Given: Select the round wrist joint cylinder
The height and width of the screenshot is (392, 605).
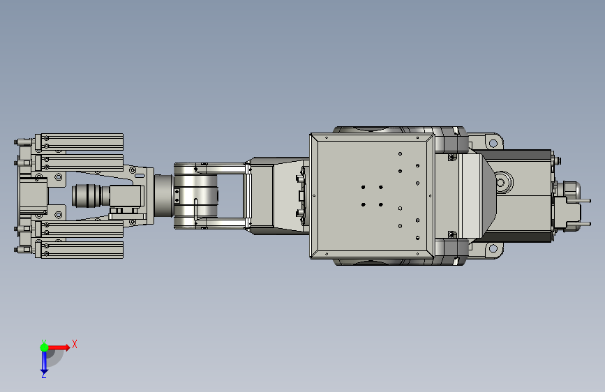Looking at the screenshot, I should [196, 195].
